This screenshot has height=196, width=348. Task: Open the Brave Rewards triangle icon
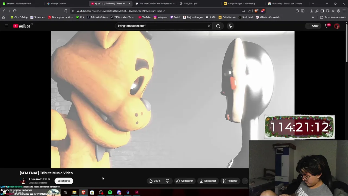coord(262,11)
